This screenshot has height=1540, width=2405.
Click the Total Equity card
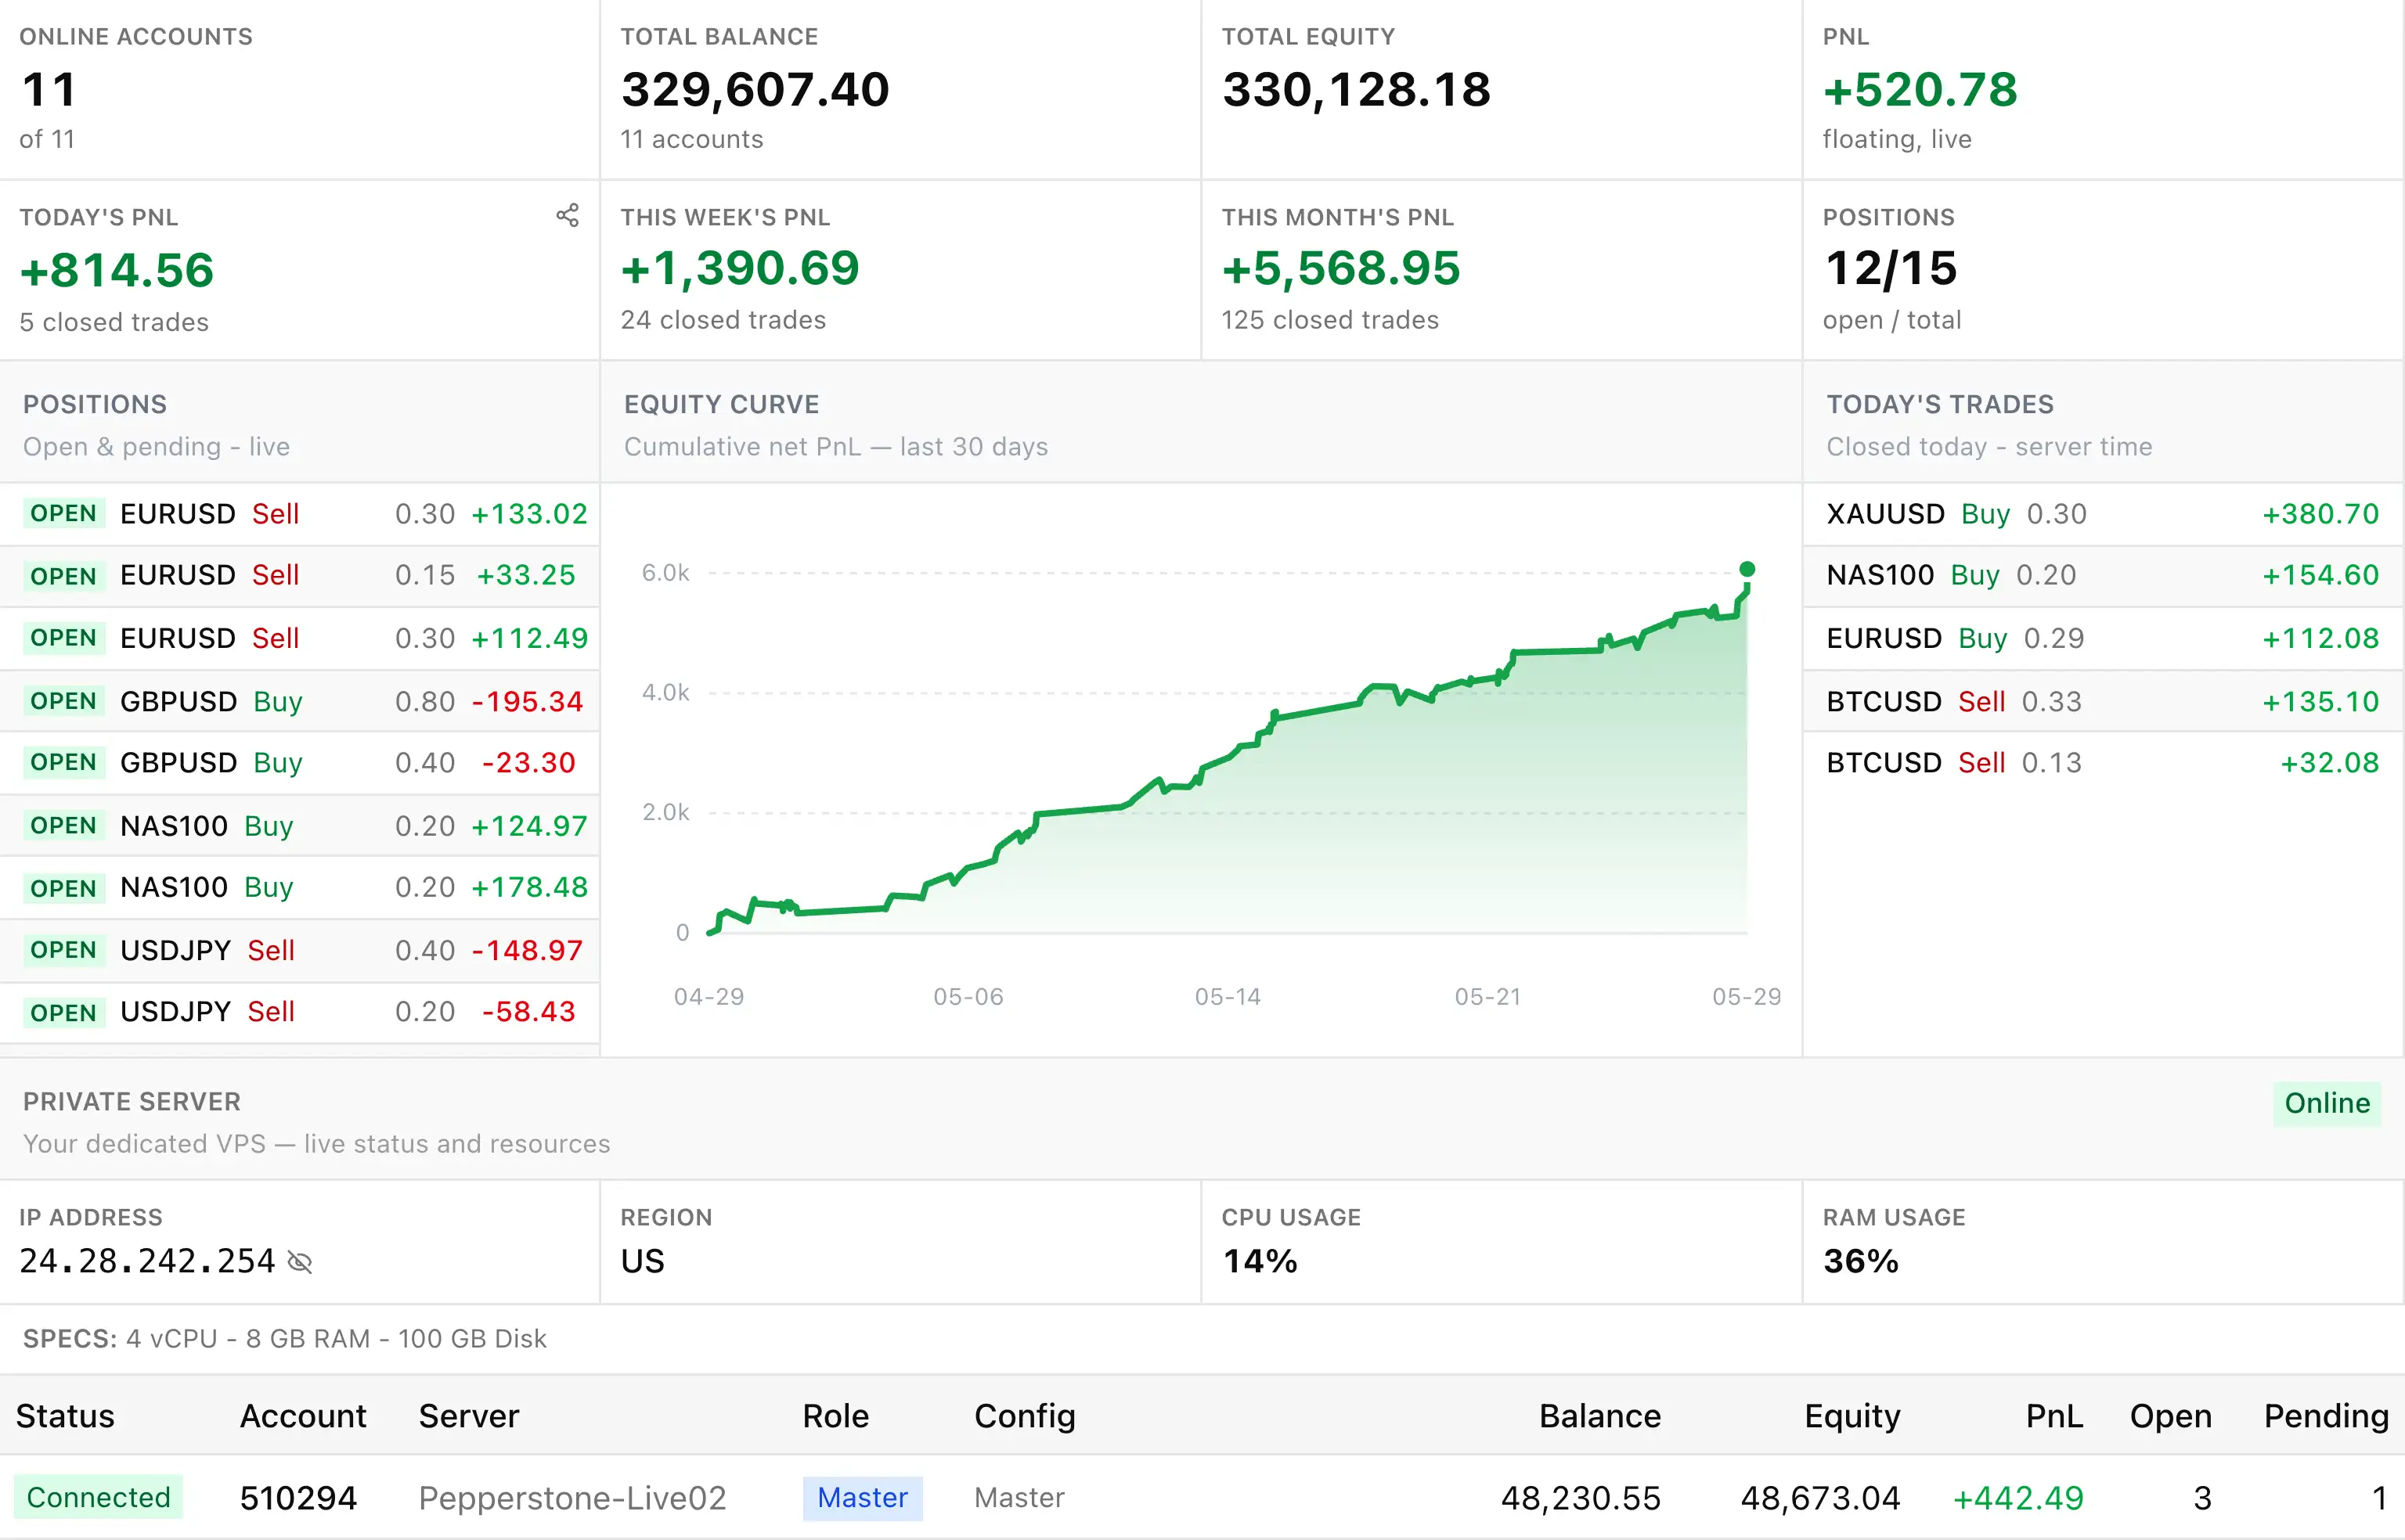click(x=1501, y=90)
